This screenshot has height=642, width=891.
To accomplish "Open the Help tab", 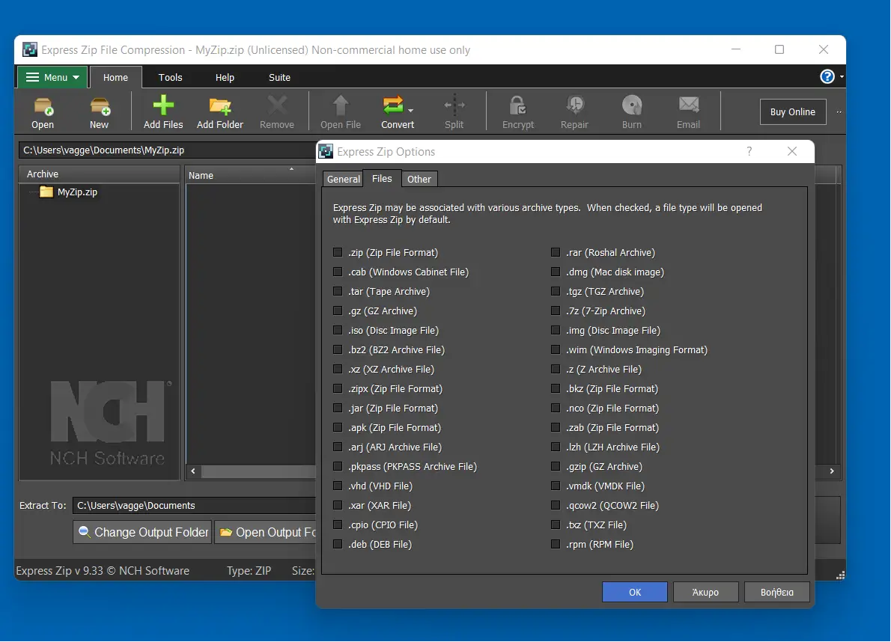I will point(225,77).
